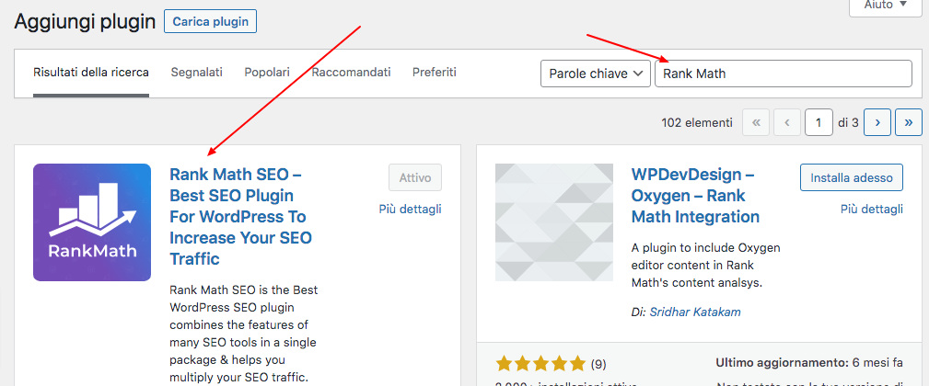This screenshot has height=386, width=929.
Task: Open Più dettagli for WPDevDesign Oxygen integration
Action: click(x=872, y=210)
